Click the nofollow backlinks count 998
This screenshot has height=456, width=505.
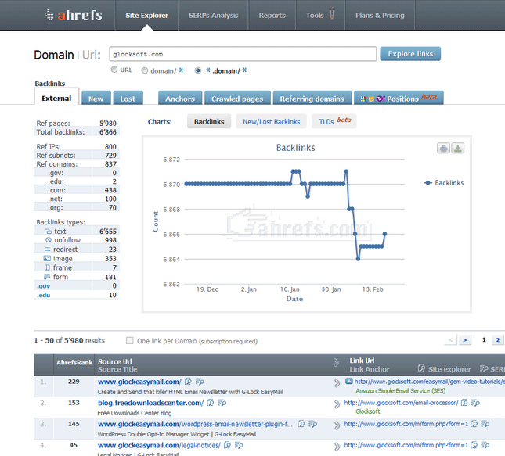(110, 240)
